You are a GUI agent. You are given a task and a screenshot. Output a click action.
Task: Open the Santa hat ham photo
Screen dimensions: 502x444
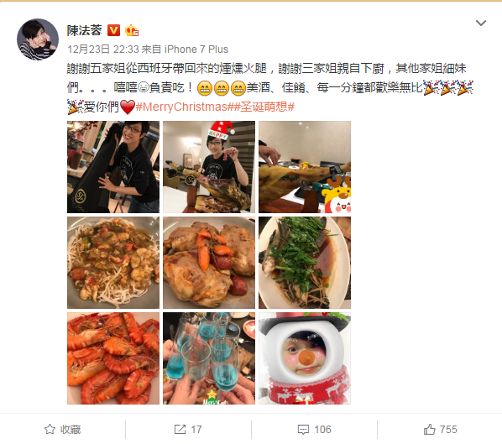coord(209,167)
